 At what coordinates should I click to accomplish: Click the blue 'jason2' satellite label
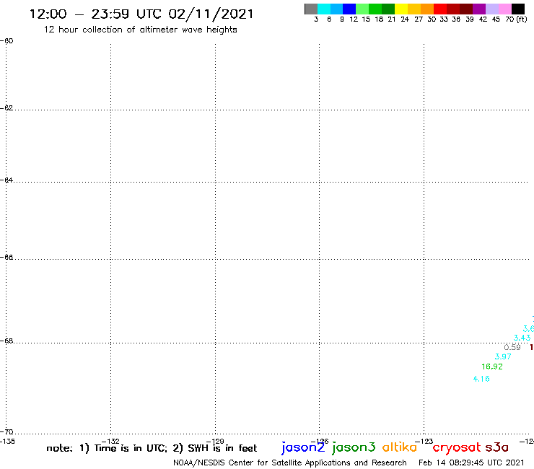pos(303,447)
